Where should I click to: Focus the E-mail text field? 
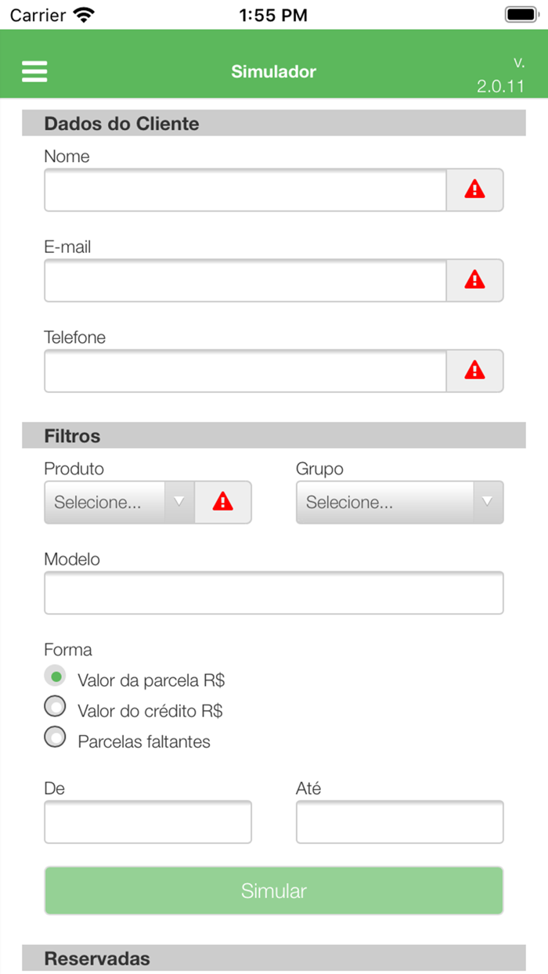(x=245, y=280)
